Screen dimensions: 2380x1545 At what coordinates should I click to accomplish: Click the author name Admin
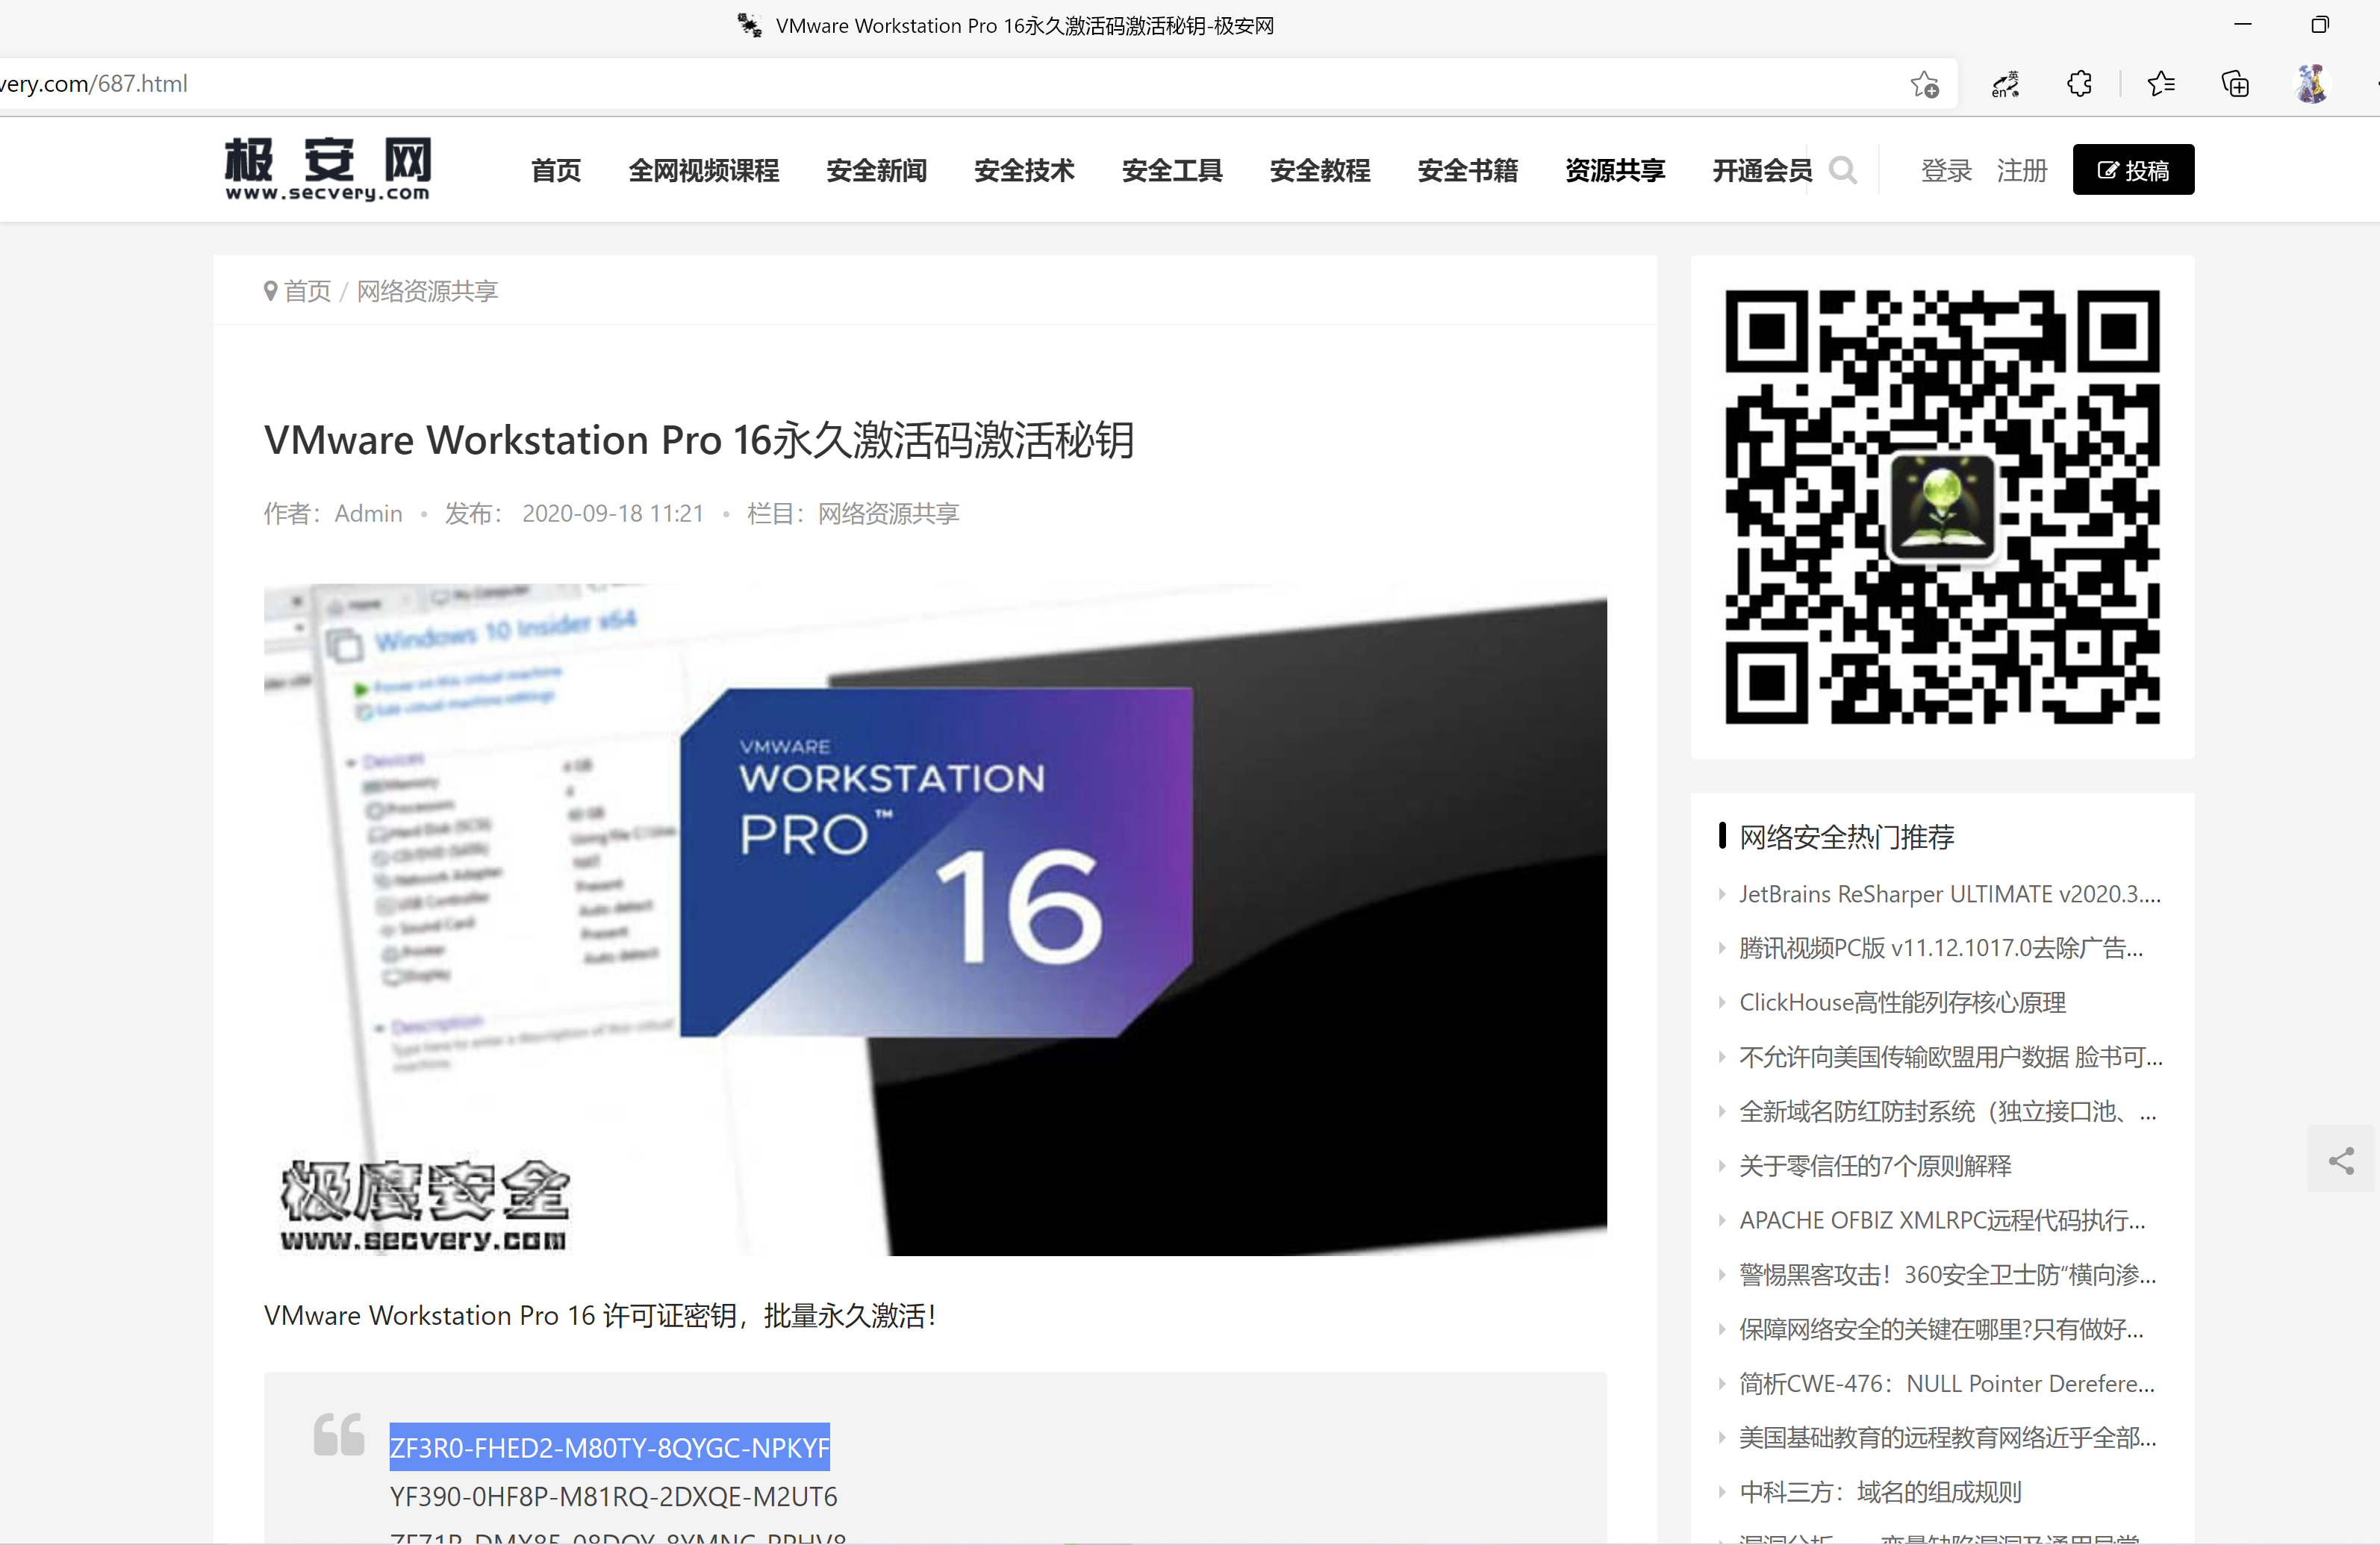click(368, 513)
